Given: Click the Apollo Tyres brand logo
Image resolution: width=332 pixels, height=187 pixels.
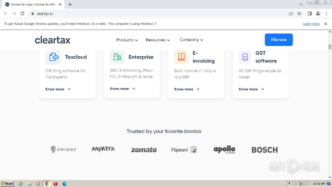Looking at the screenshot, I should (224, 150).
